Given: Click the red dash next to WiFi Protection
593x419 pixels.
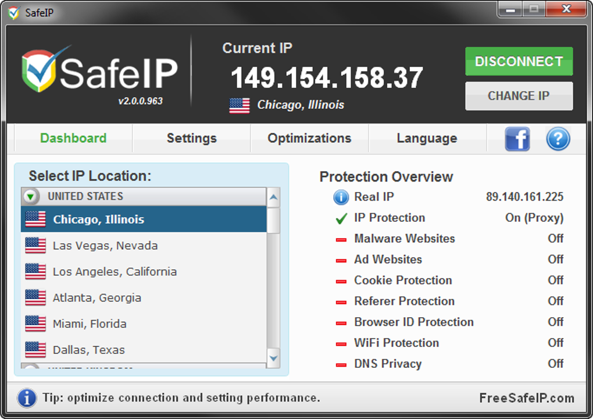Looking at the screenshot, I should pos(341,344).
